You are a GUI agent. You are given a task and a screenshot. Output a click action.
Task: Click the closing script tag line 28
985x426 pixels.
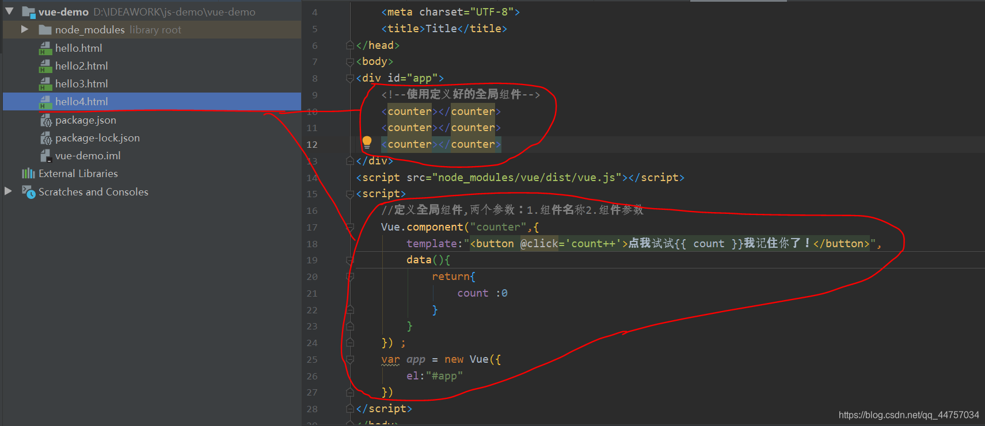pos(384,409)
